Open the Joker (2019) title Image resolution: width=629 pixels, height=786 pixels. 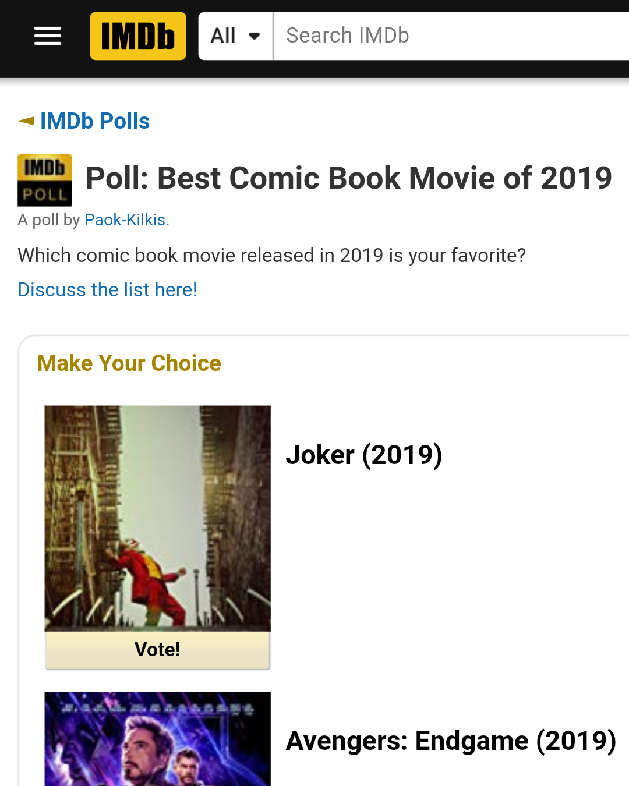pyautogui.click(x=364, y=455)
